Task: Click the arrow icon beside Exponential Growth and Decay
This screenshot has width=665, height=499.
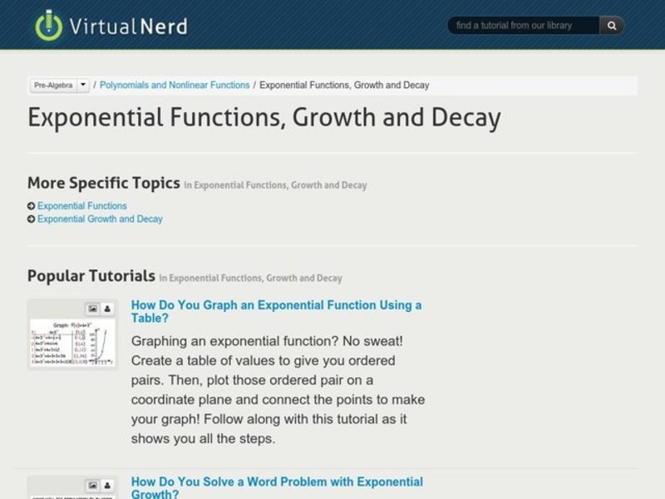Action: [x=31, y=219]
